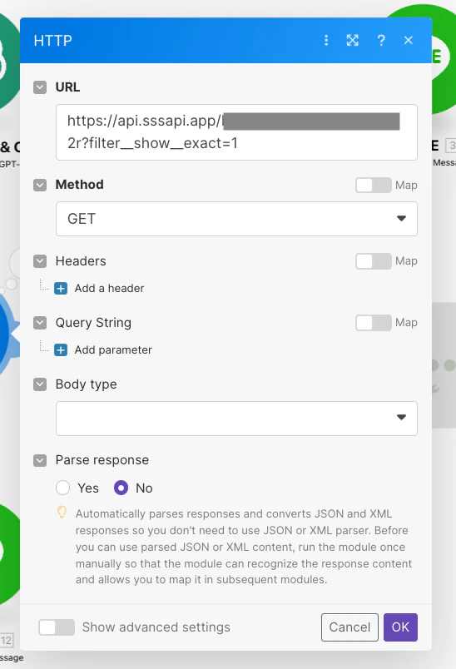The image size is (456, 669).
Task: Collapse the Parse response section chevron
Action: coord(40,460)
